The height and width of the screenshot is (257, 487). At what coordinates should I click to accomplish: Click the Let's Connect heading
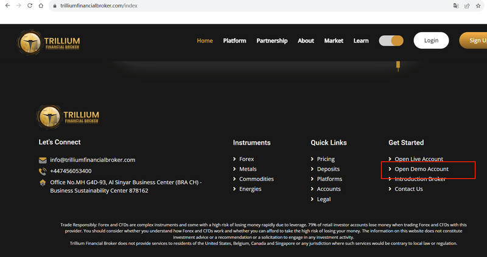click(x=59, y=142)
